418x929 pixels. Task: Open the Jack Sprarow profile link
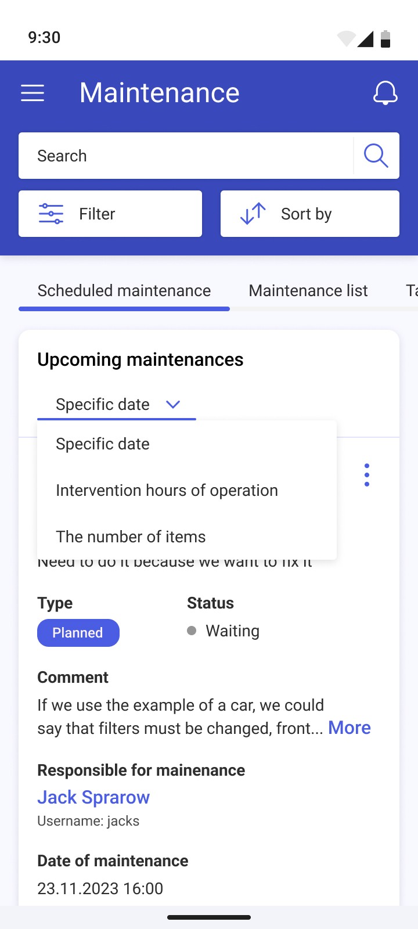(93, 797)
